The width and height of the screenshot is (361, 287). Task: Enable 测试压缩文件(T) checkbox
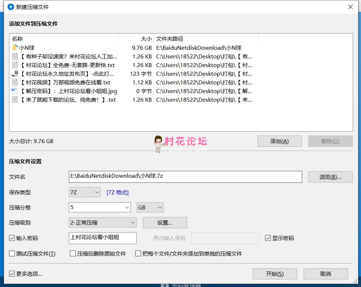[12, 253]
